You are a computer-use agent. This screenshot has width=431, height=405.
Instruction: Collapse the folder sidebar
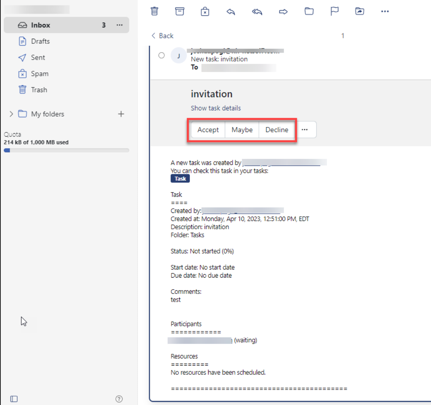pyautogui.click(x=14, y=399)
